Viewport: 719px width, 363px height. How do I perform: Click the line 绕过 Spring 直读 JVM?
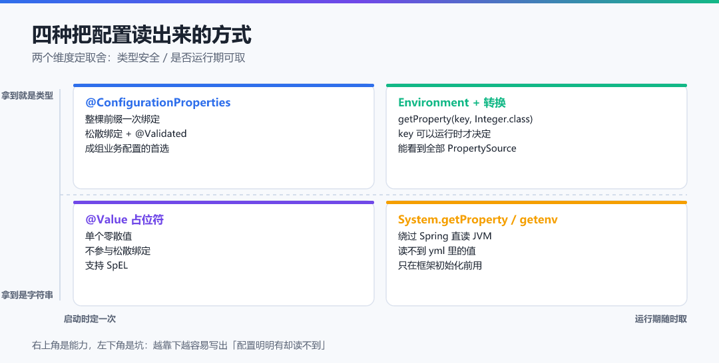click(445, 236)
